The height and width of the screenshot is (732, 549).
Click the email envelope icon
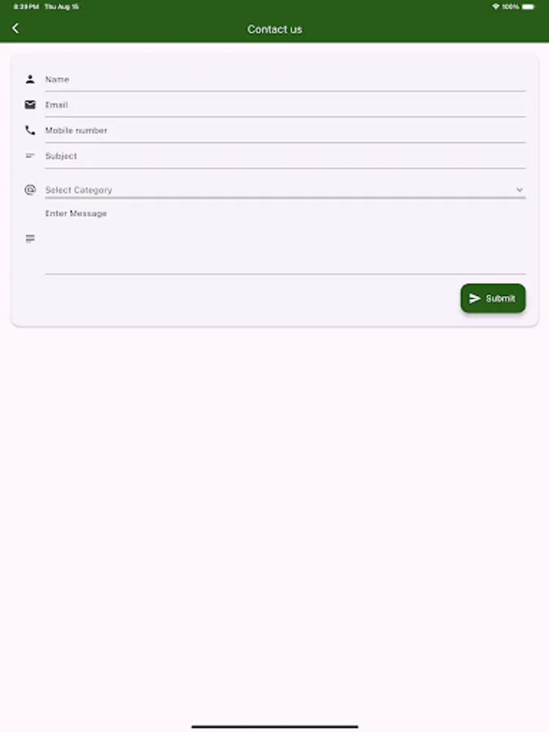pos(30,104)
